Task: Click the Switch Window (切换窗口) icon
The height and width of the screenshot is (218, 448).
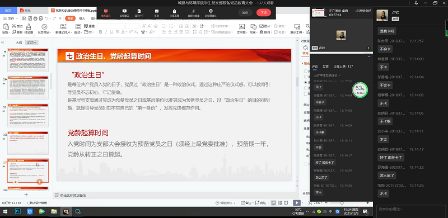Action: click(124, 11)
